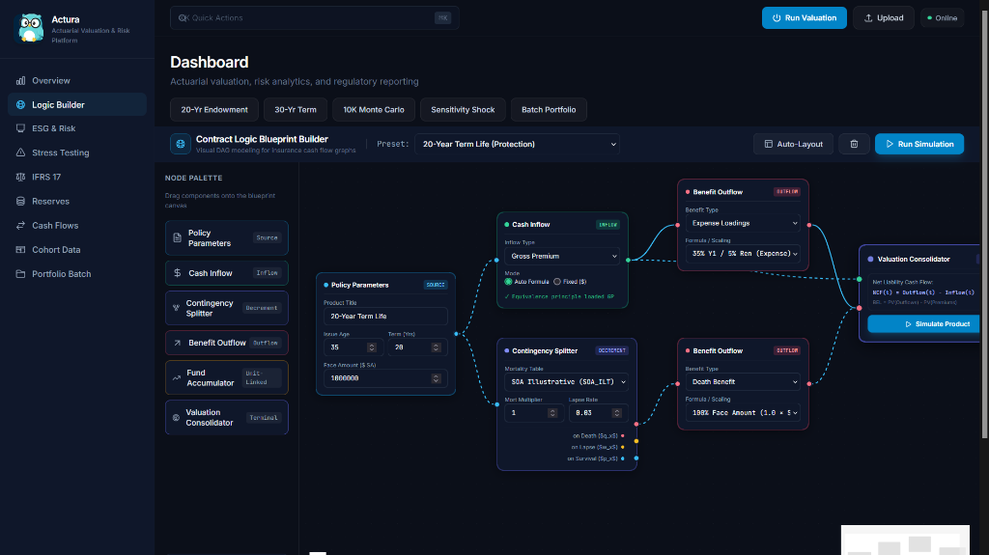Go to ESG & Risk section

click(x=77, y=128)
